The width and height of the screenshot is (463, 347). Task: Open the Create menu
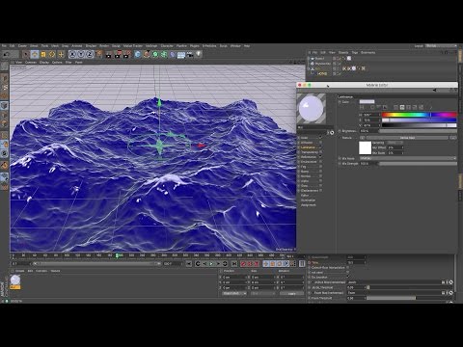pos(22,46)
